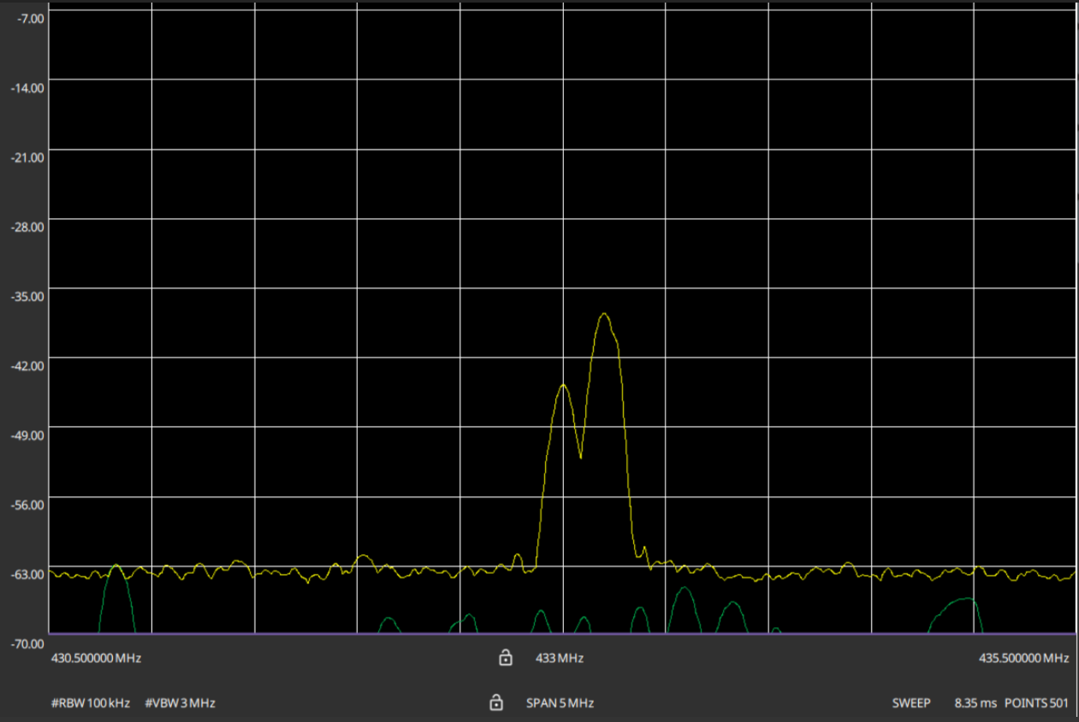Edit the center frequency 433 MHz
The width and height of the screenshot is (1079, 722).
[560, 659]
